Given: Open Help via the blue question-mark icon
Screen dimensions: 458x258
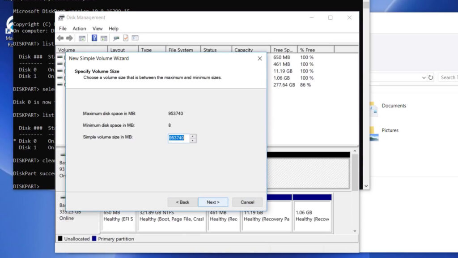Looking at the screenshot, I should tap(94, 38).
